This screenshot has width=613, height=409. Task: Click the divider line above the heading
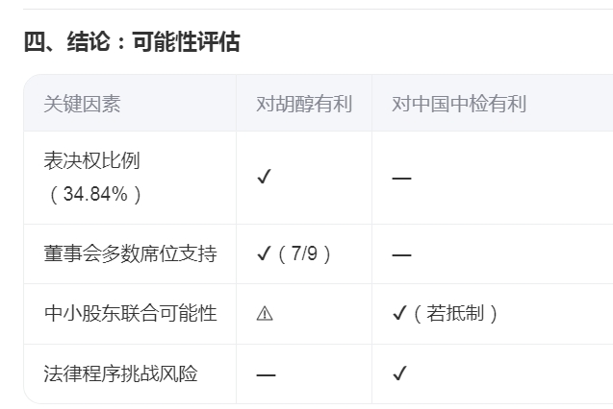point(318,9)
